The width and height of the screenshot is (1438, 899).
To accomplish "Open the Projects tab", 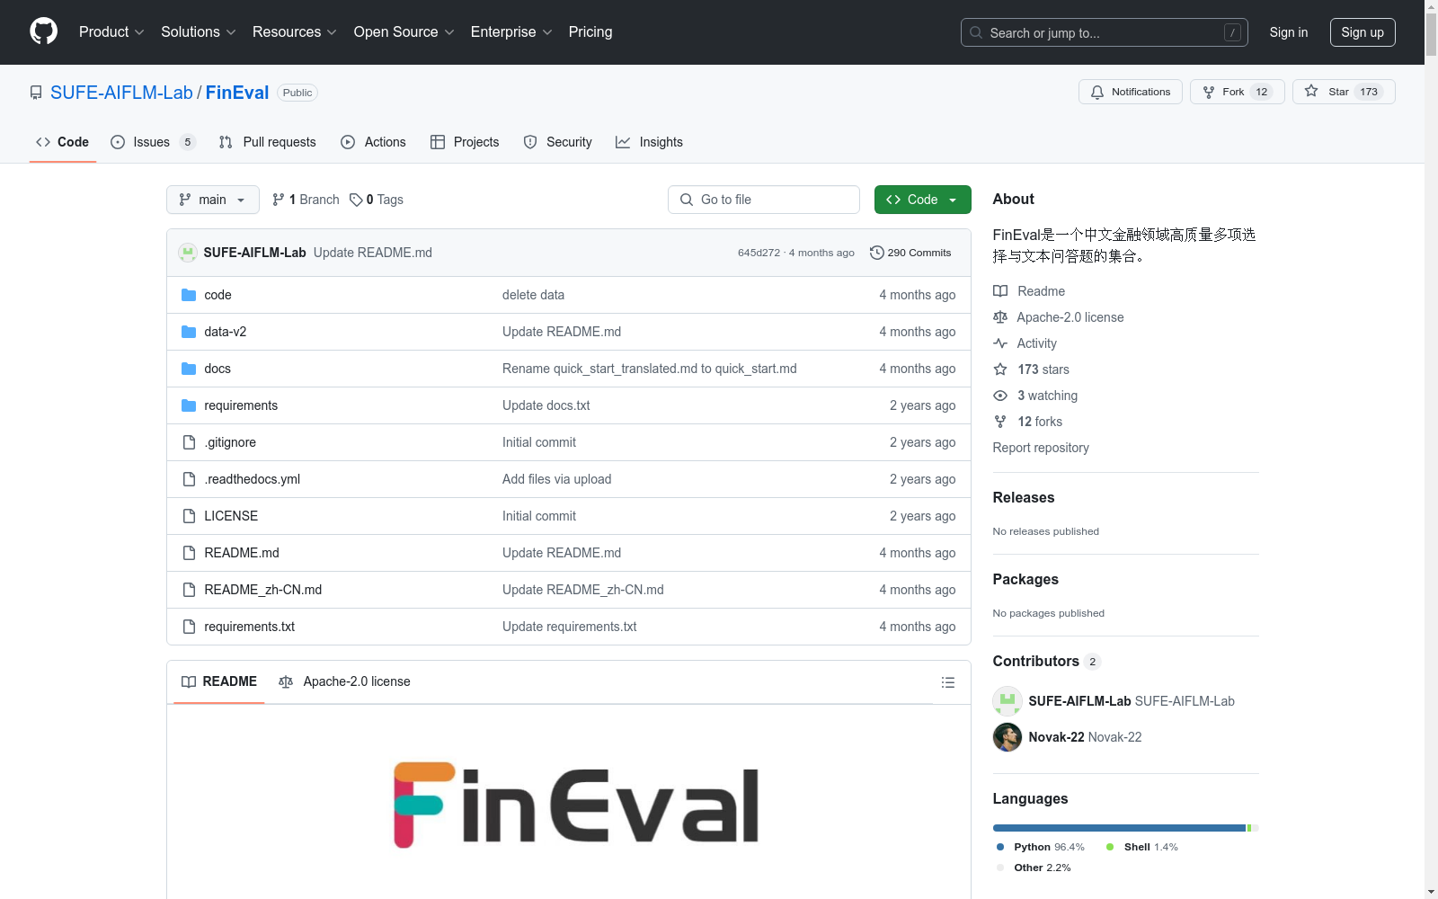I will (465, 142).
